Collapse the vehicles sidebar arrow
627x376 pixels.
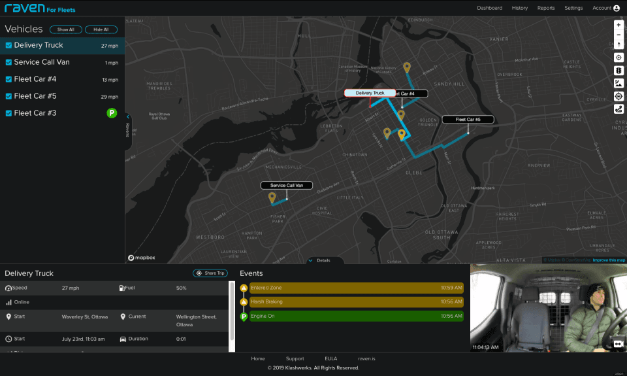pyautogui.click(x=128, y=117)
